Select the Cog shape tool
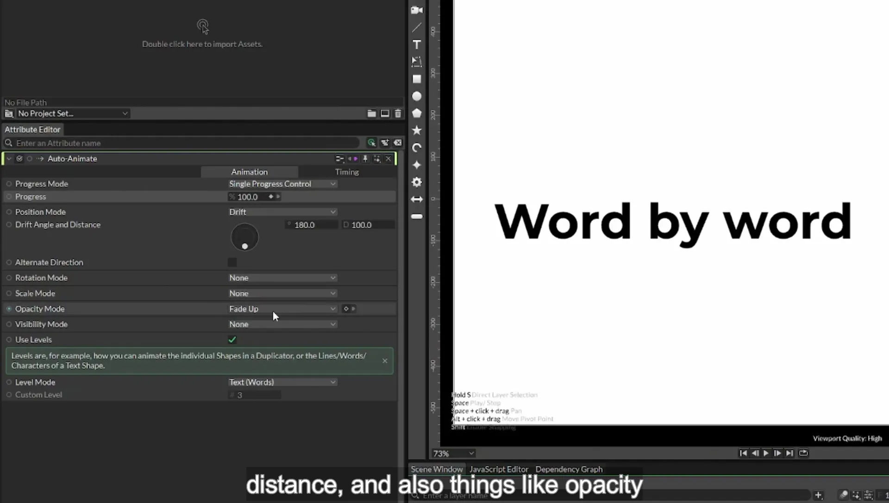889x503 pixels. [417, 182]
